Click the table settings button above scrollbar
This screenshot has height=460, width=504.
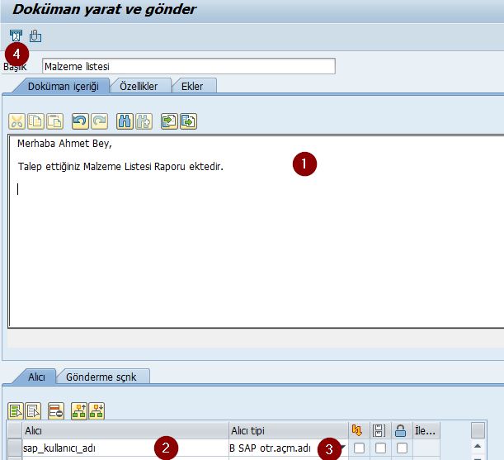[478, 430]
